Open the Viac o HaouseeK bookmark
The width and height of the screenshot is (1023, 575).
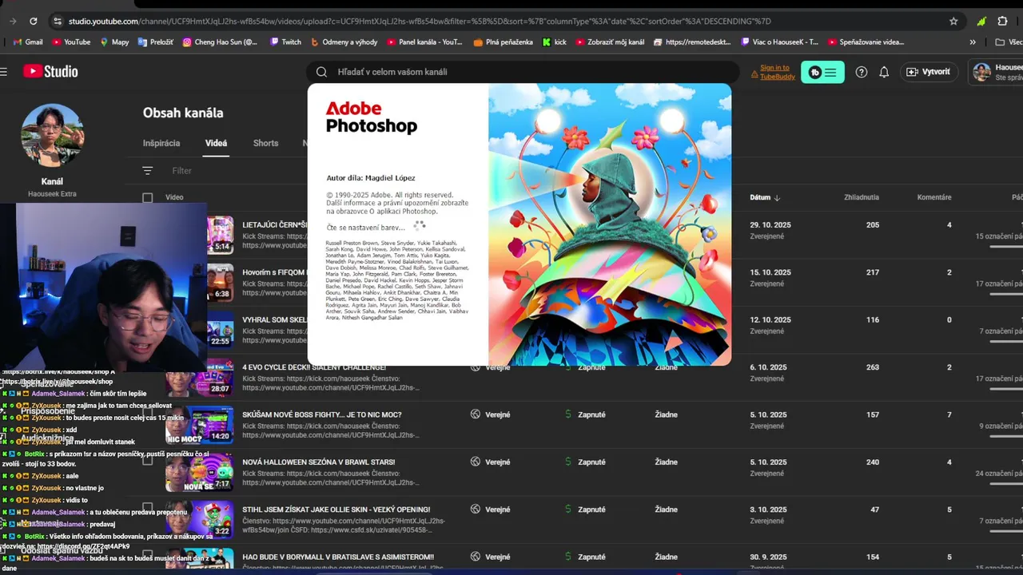tap(780, 42)
